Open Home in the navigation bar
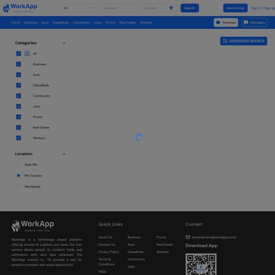 [x=16, y=22]
